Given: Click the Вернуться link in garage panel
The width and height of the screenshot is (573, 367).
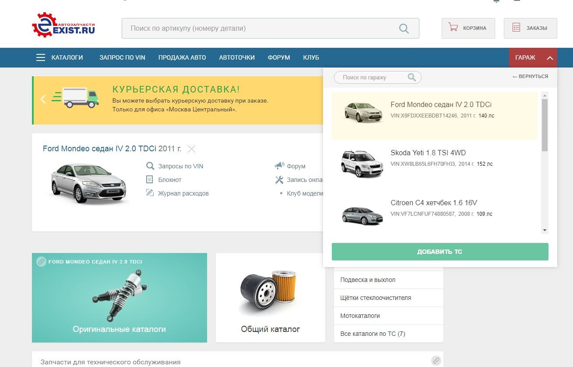Looking at the screenshot, I should click(530, 76).
